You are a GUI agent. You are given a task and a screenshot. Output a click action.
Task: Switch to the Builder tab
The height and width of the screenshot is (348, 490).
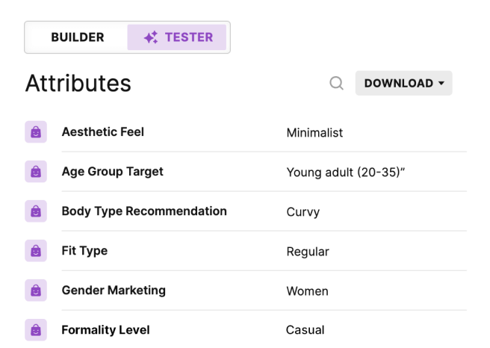click(78, 37)
